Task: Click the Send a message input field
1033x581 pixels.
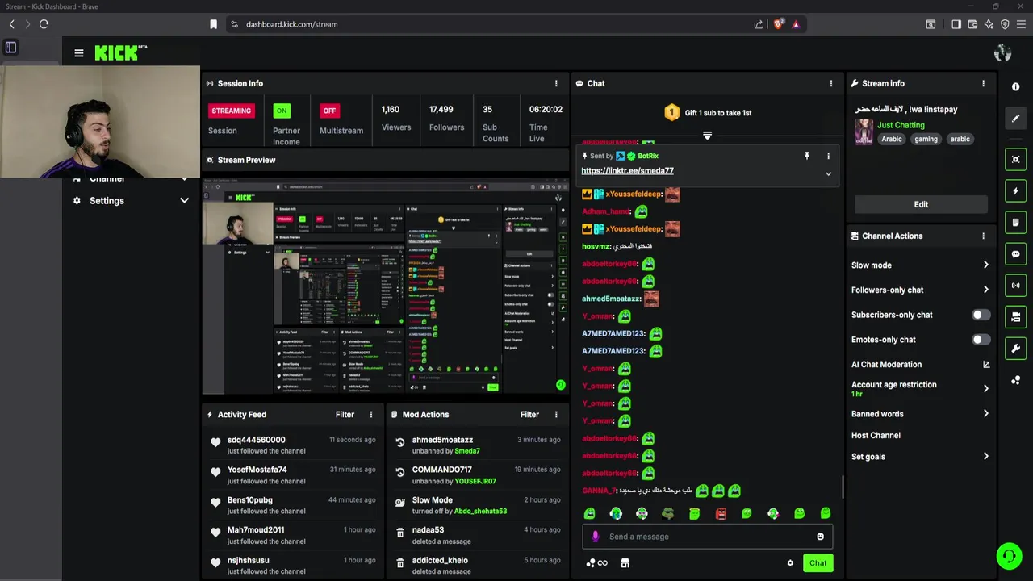Action: 707,537
